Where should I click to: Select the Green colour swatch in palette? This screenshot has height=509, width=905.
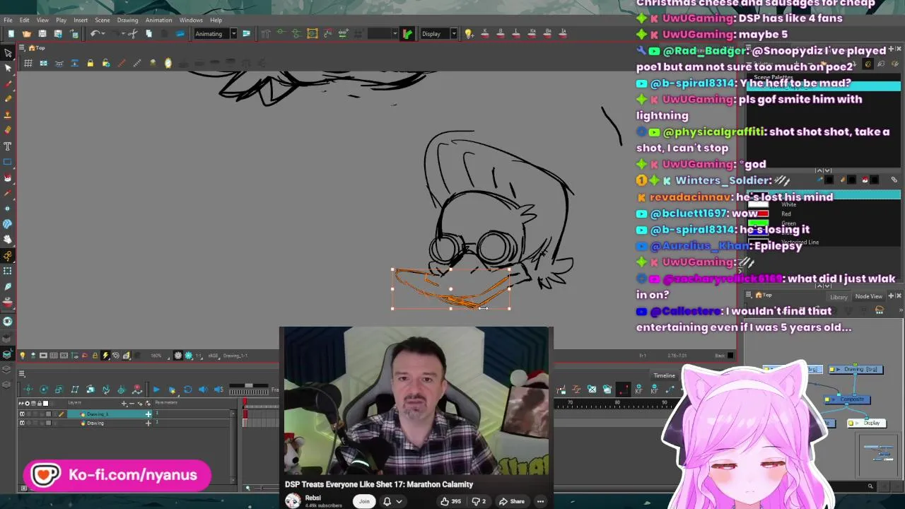758,223
